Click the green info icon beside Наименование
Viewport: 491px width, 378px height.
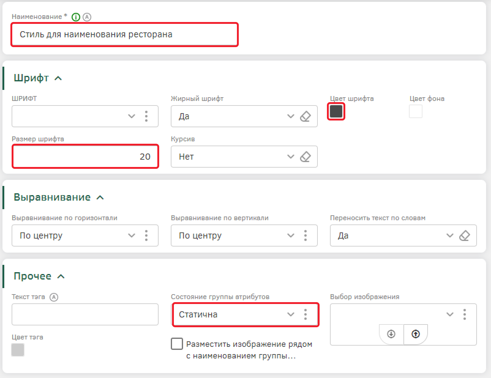point(76,17)
